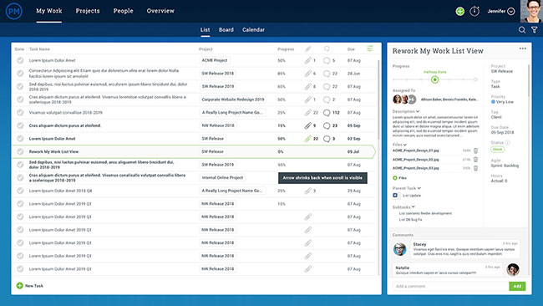Screen dimensions: 543x306
Task: Open the Projects menu
Action: [x=88, y=11]
